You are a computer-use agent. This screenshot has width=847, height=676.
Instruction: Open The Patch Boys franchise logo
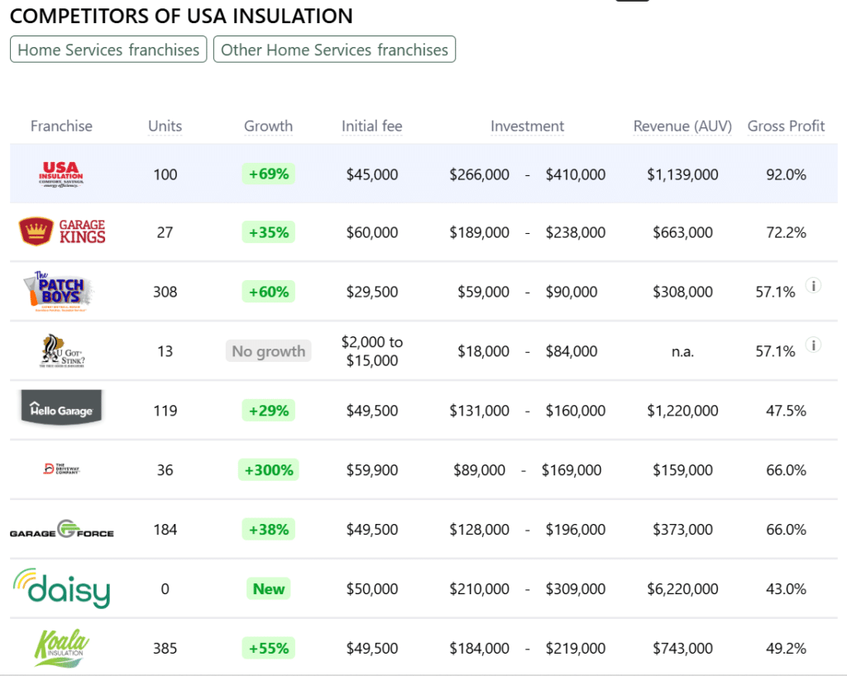(59, 292)
